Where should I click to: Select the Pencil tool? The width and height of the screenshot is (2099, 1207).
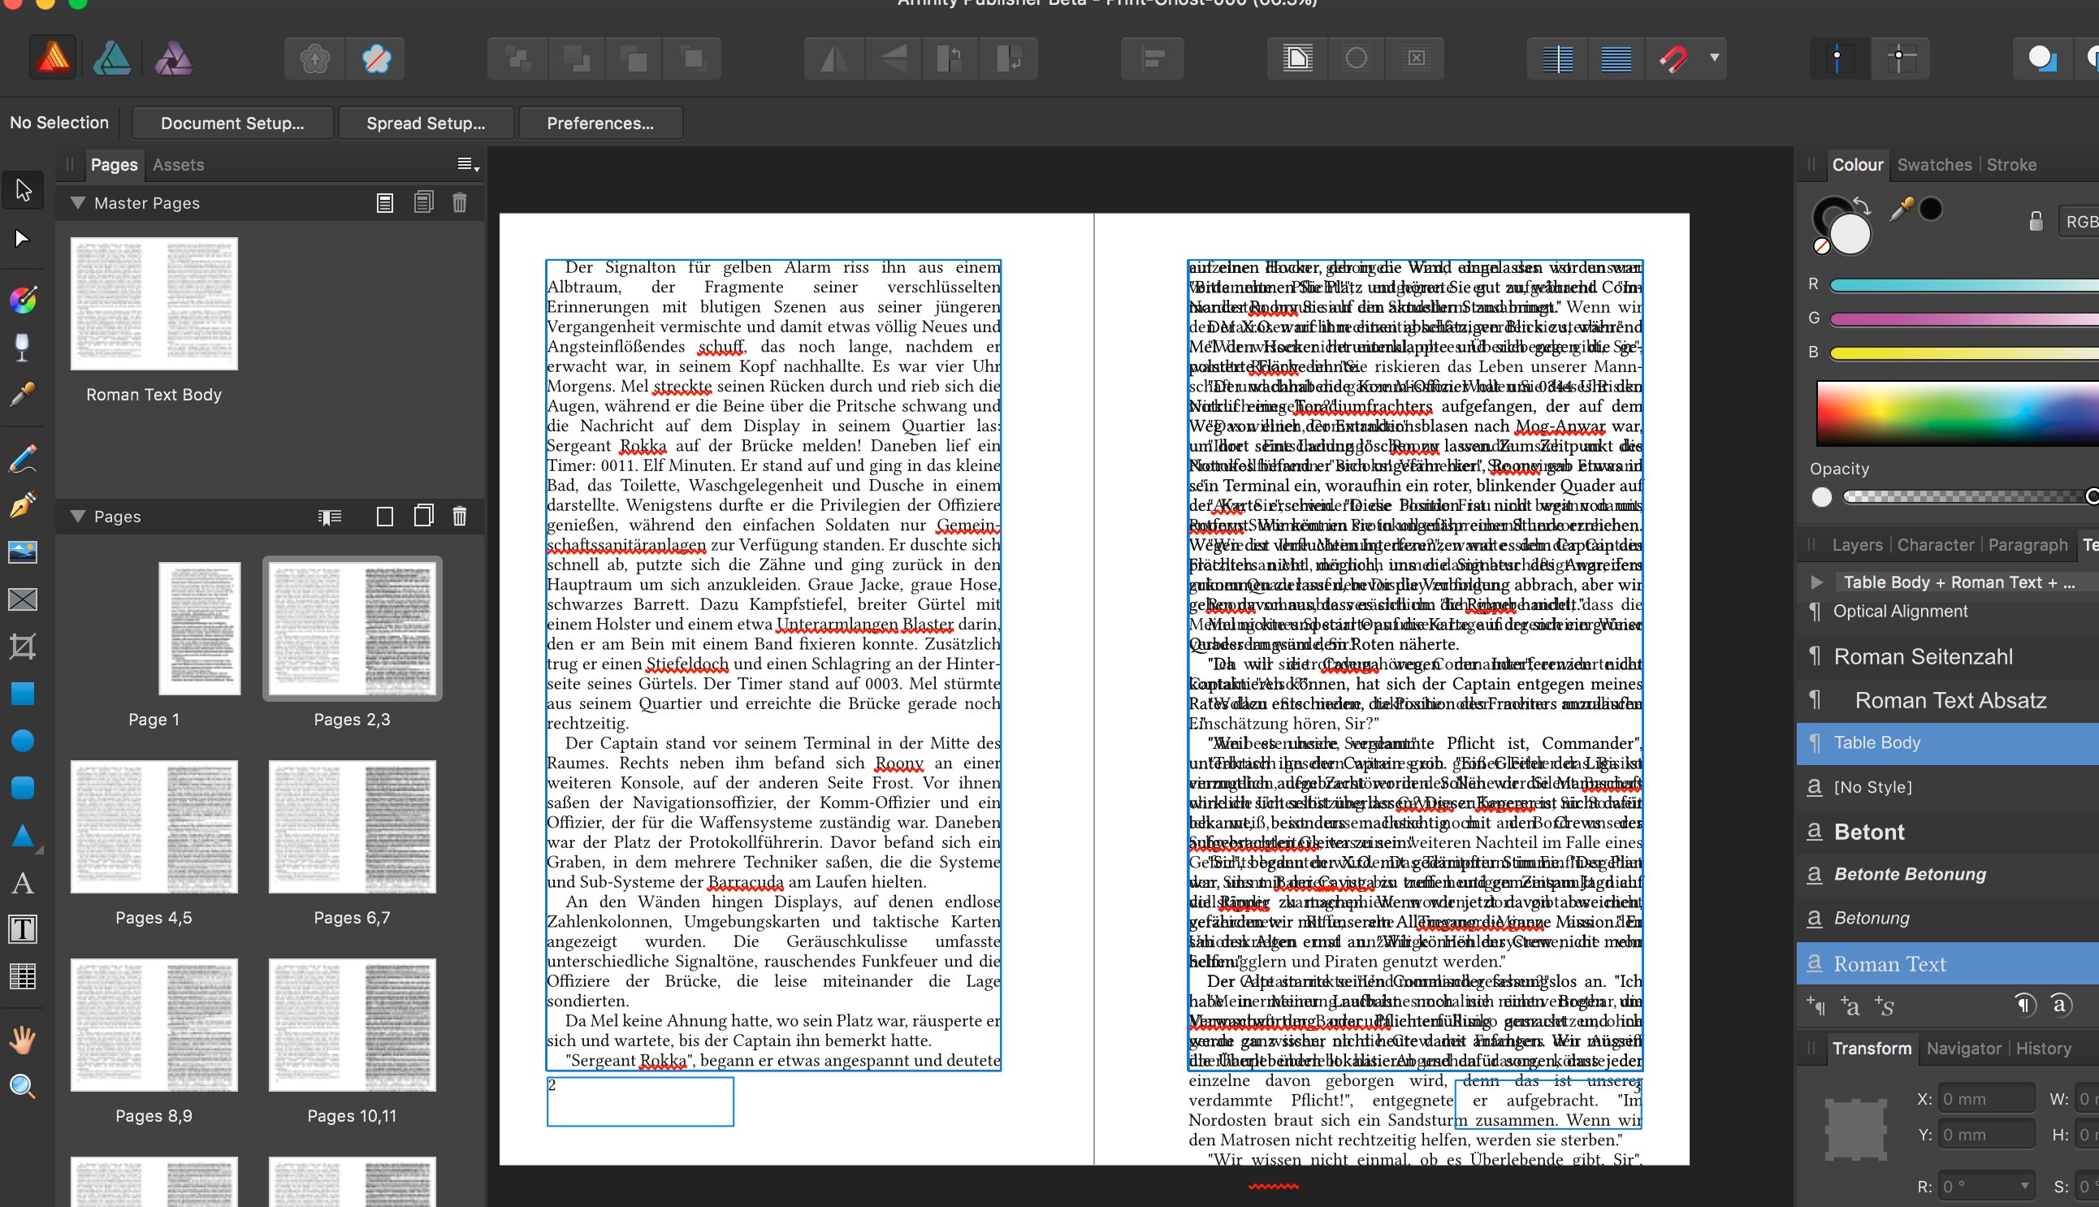coord(24,458)
